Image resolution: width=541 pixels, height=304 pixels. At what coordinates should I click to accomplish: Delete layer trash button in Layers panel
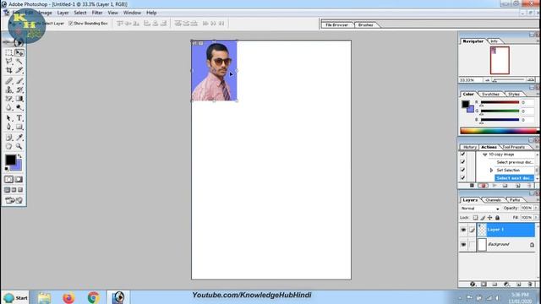(x=530, y=285)
